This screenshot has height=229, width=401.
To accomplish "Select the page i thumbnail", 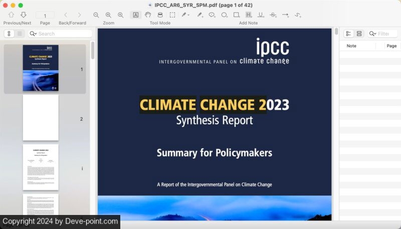I will [41, 167].
